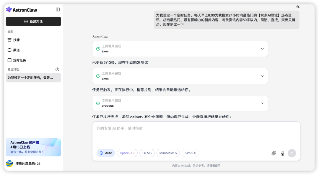Switch to the Spark-X2 model
Viewport: 319px width, 175px height.
click(x=127, y=153)
